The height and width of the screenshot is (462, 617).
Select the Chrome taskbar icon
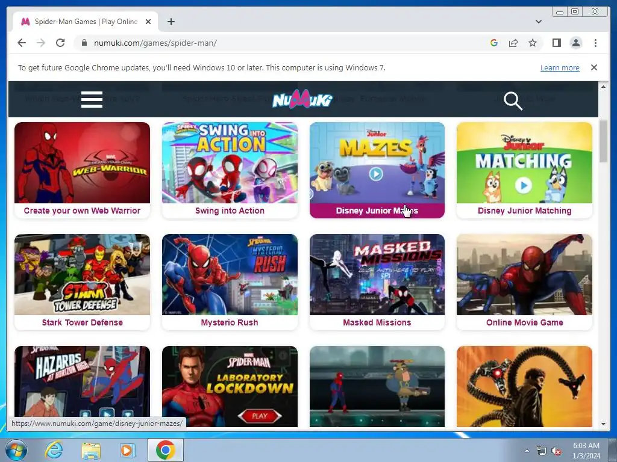165,450
